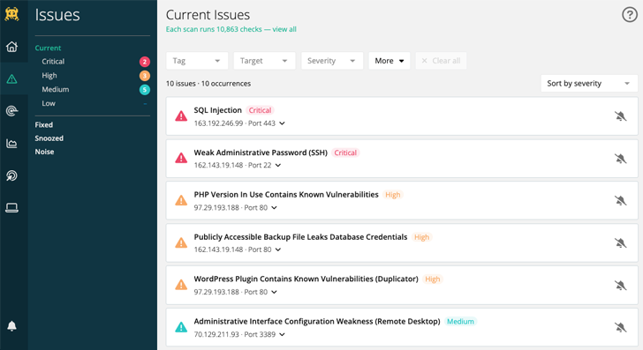The height and width of the screenshot is (350, 643).
Task: Click the teal Medium count badge 5
Action: [144, 90]
